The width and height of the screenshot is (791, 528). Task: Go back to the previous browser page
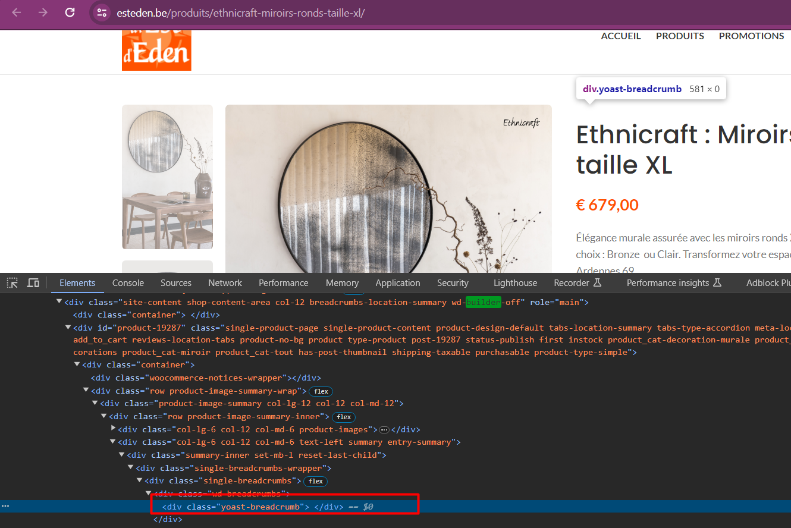[x=16, y=12]
